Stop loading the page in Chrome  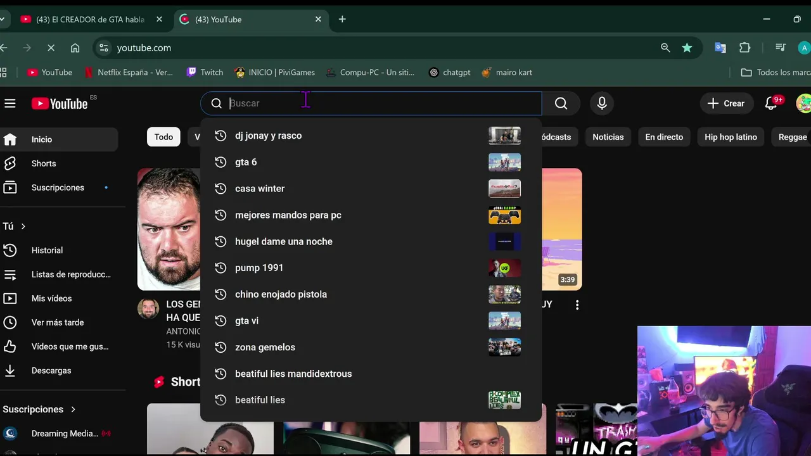pos(51,47)
